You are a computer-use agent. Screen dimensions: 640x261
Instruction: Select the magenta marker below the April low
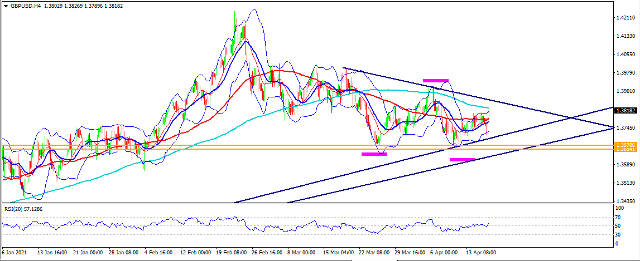click(463, 160)
